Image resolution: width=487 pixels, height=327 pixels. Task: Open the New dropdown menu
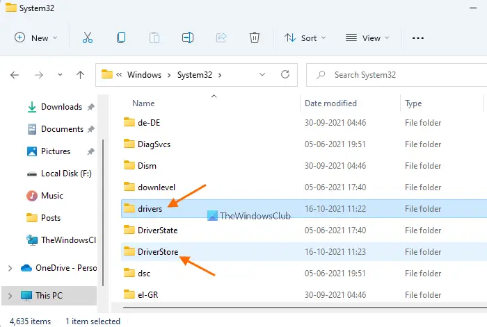36,37
